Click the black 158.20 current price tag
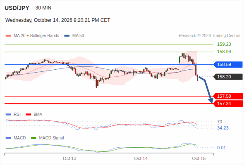 click(228, 77)
